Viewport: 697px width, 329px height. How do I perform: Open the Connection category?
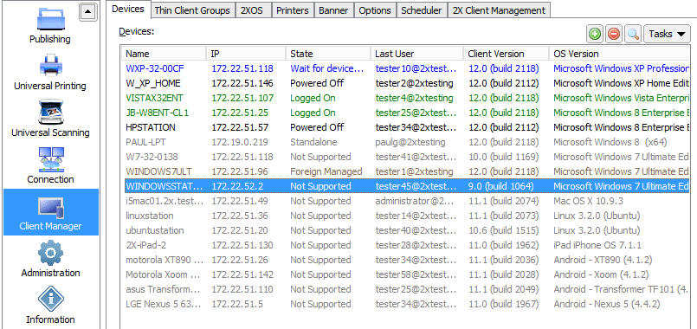tap(50, 165)
